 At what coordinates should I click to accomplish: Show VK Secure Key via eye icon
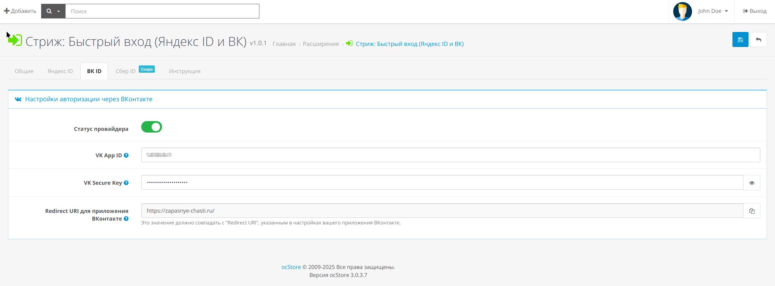(752, 183)
